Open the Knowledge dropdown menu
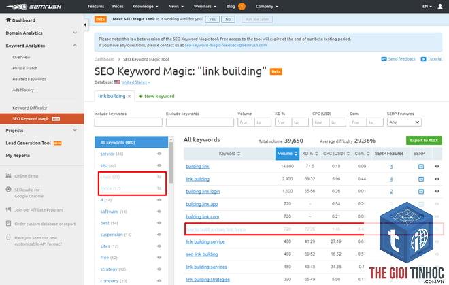The image size is (449, 285). click(145, 6)
